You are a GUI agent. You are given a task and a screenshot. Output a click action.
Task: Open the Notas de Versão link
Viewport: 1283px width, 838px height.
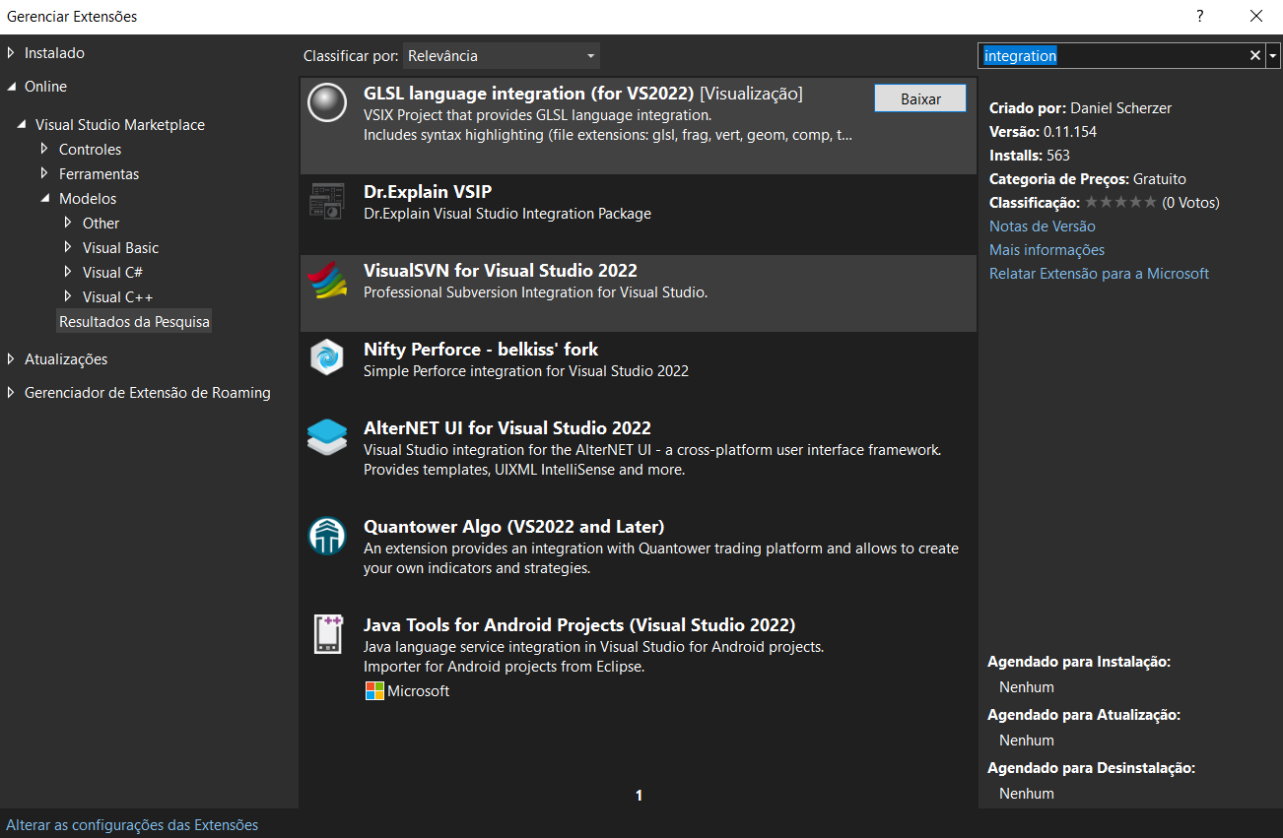point(1042,226)
